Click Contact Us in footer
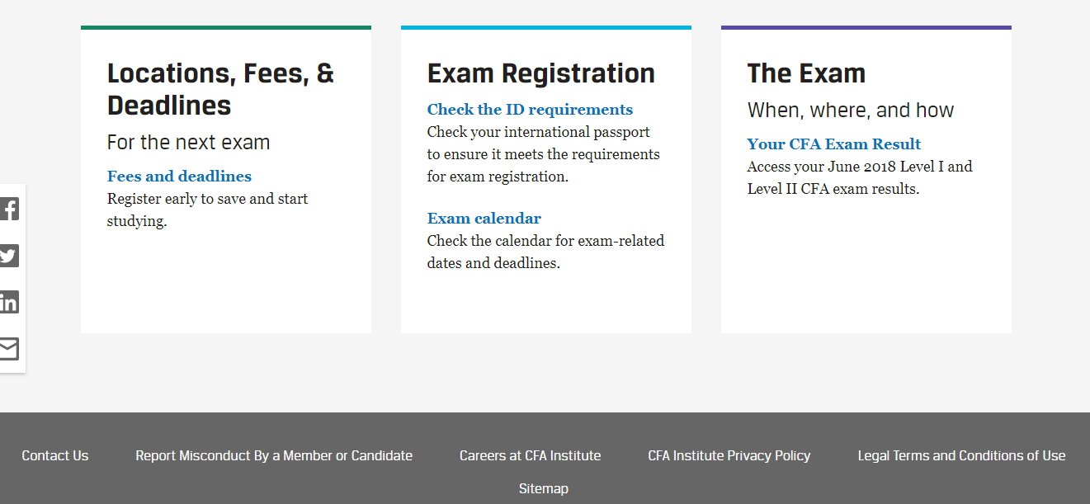Viewport: 1090px width, 504px height. pos(55,455)
